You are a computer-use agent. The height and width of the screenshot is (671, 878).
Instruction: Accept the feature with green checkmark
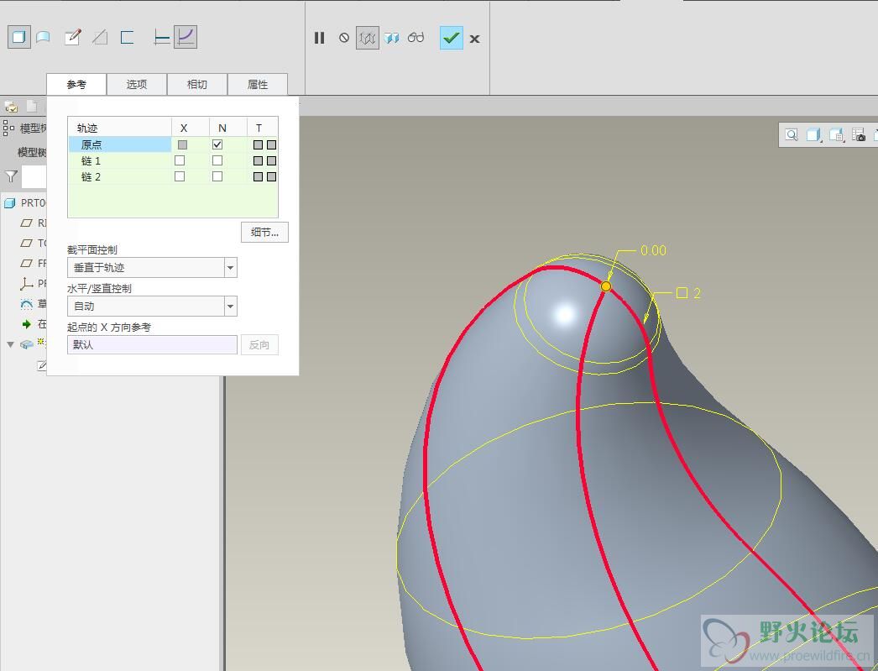click(451, 38)
